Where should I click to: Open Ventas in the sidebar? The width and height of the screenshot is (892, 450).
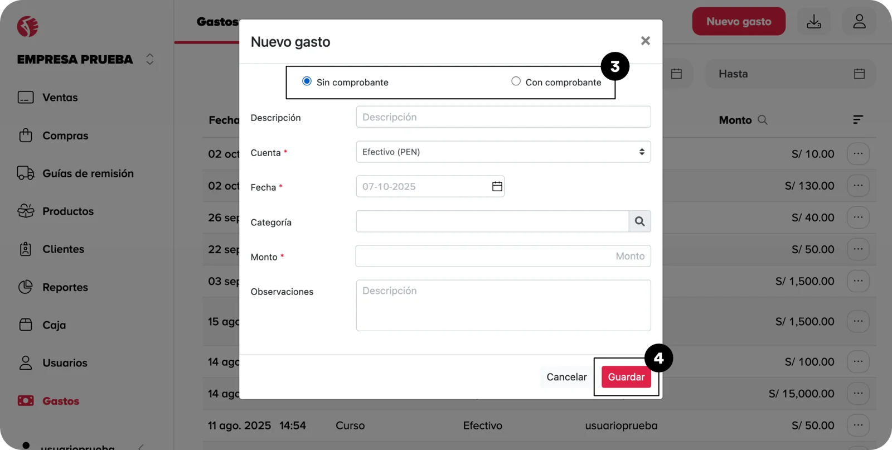coord(60,98)
